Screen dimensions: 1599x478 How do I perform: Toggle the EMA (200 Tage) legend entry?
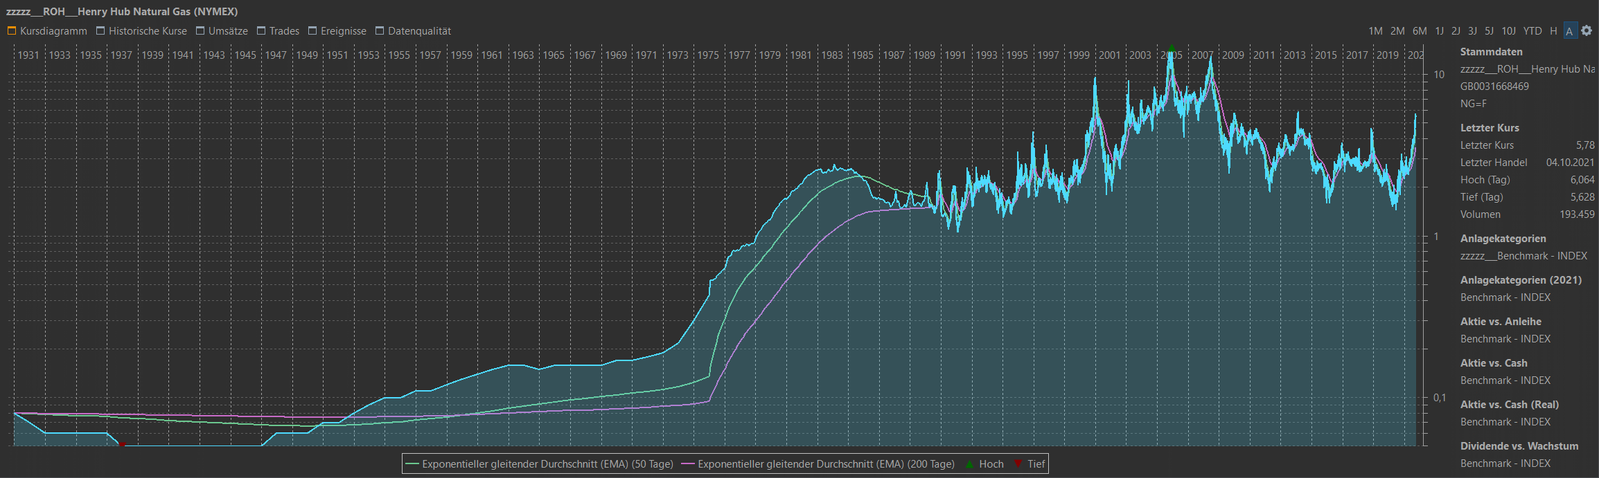pos(818,464)
